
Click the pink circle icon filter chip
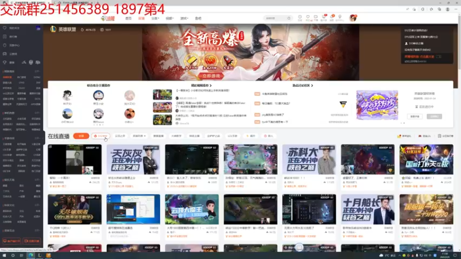pos(269,136)
